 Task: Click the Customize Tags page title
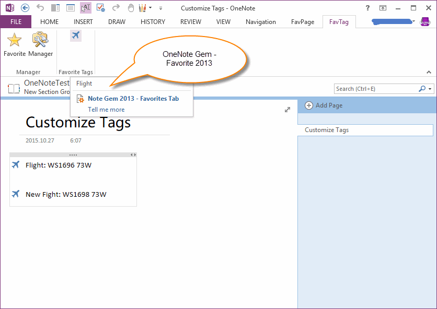tap(78, 122)
